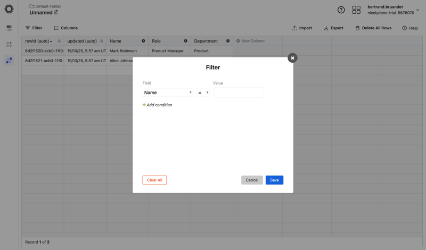The image size is (426, 250).
Task: Open the equals operator dropdown
Action: click(203, 93)
